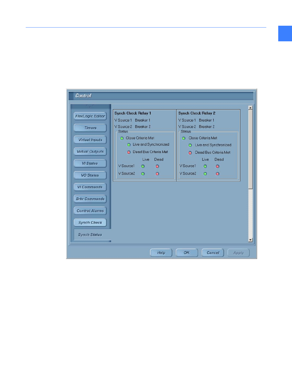Click the scrollbar down arrow

pyautogui.click(x=250, y=240)
